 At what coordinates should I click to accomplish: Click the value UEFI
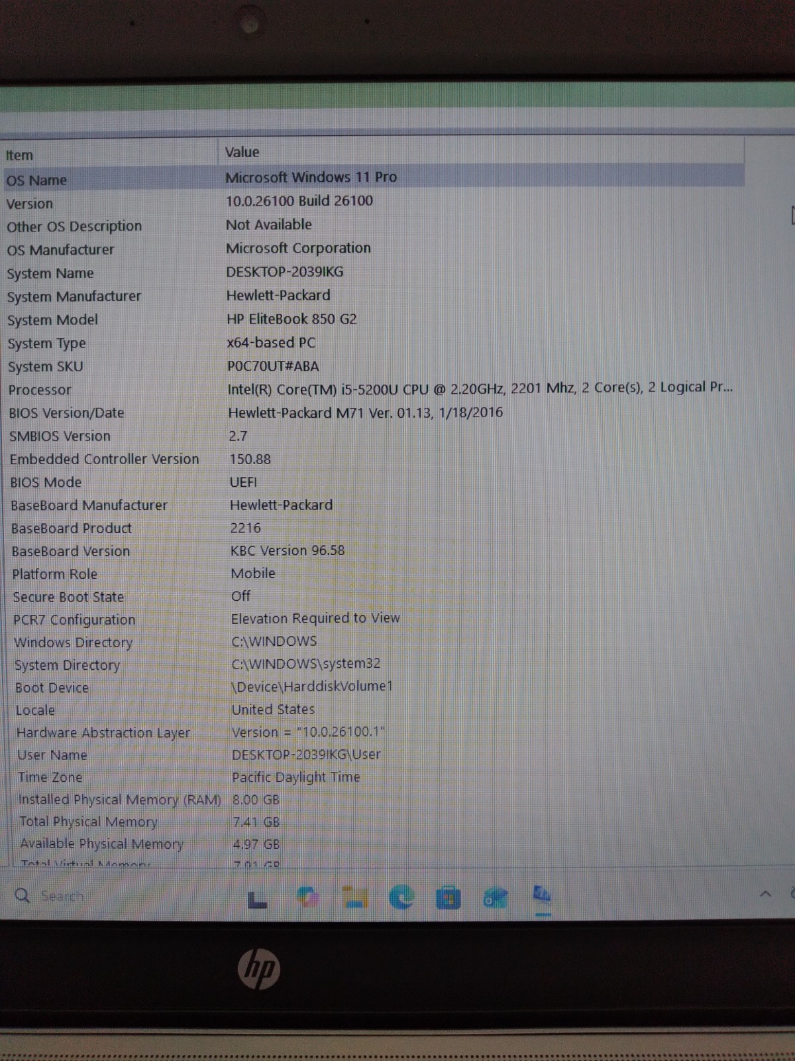tap(243, 482)
